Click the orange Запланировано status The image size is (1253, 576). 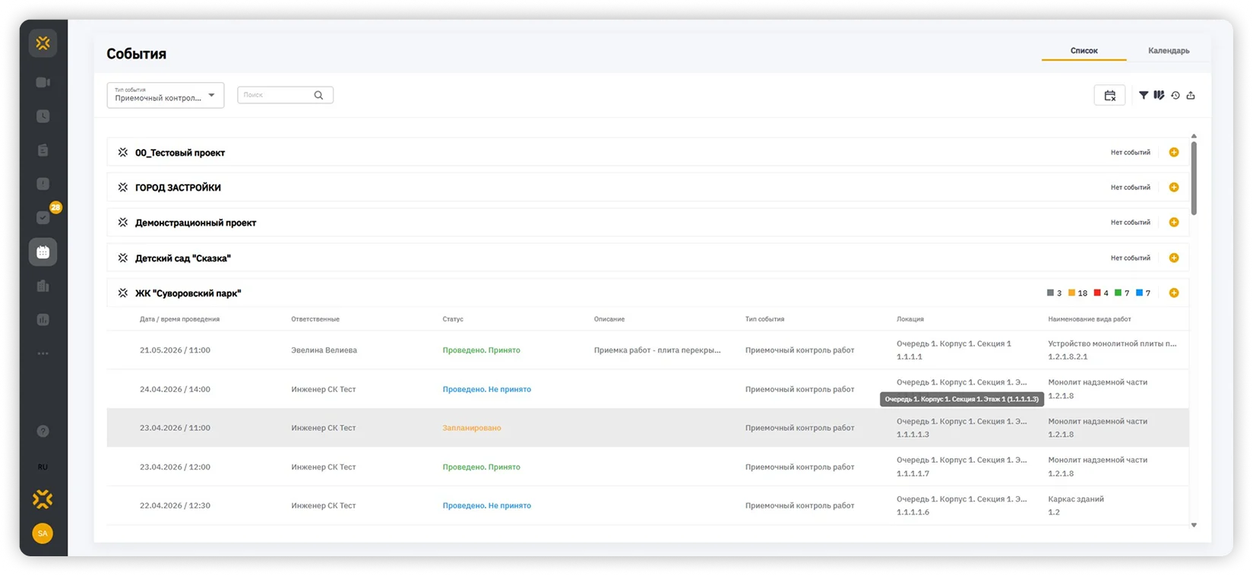click(x=472, y=428)
